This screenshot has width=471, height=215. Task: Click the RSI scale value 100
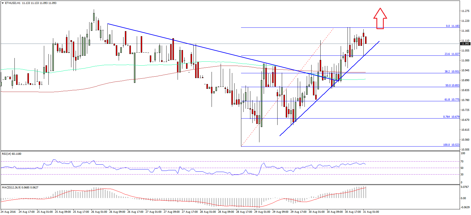point(463,153)
